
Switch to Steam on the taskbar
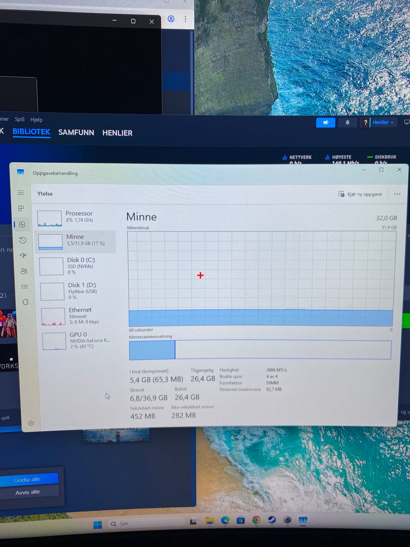click(x=272, y=520)
